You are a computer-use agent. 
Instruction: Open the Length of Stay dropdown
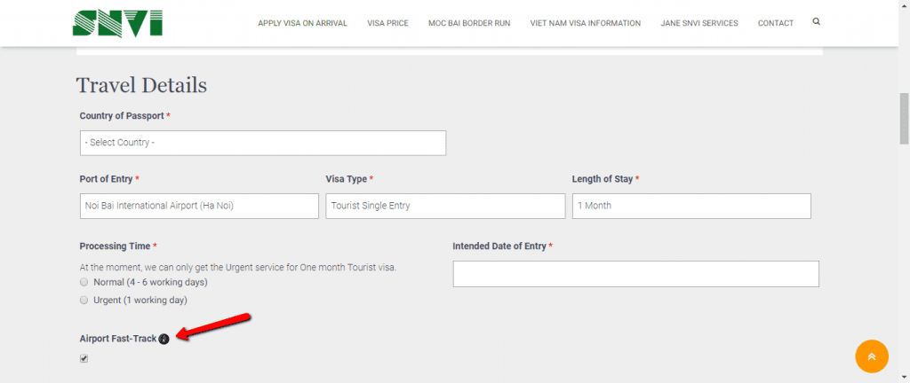(691, 206)
